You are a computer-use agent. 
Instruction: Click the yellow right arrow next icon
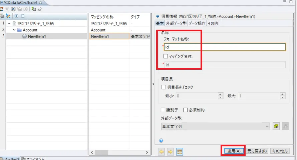pos(170,151)
